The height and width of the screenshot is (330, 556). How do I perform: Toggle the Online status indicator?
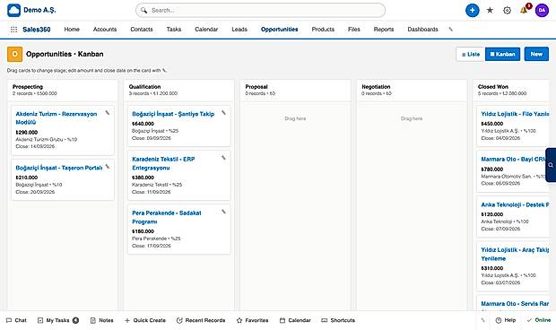tap(539, 320)
